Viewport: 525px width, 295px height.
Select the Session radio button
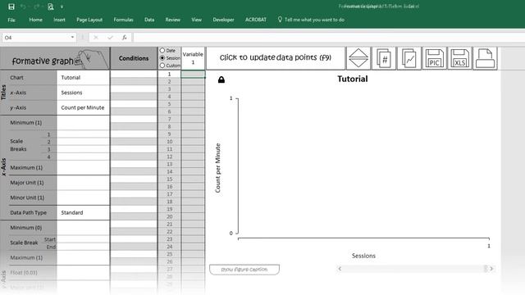point(162,58)
